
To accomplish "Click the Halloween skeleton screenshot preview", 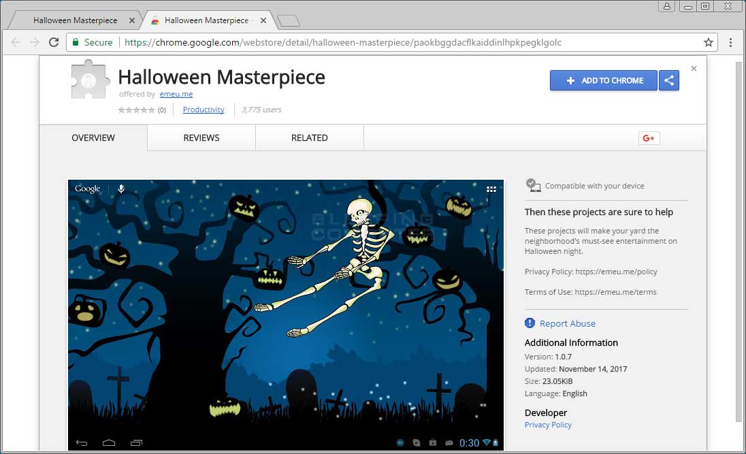I will pyautogui.click(x=285, y=314).
